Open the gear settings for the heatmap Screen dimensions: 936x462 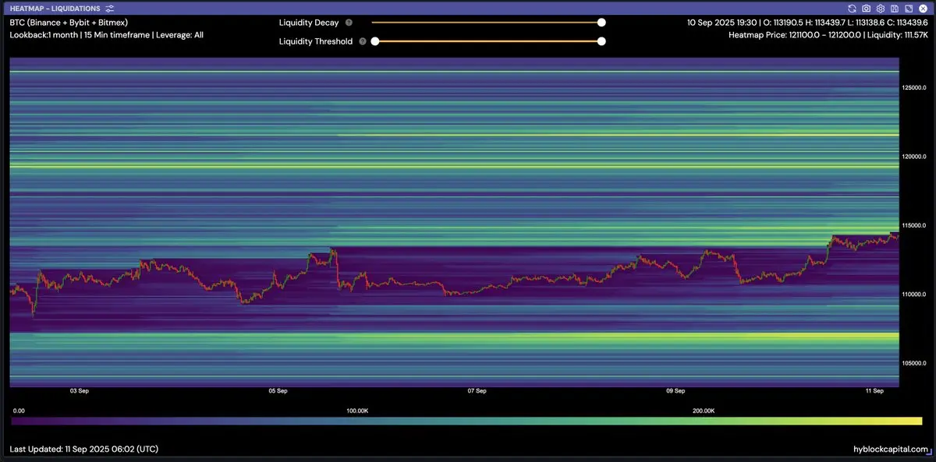coord(881,9)
